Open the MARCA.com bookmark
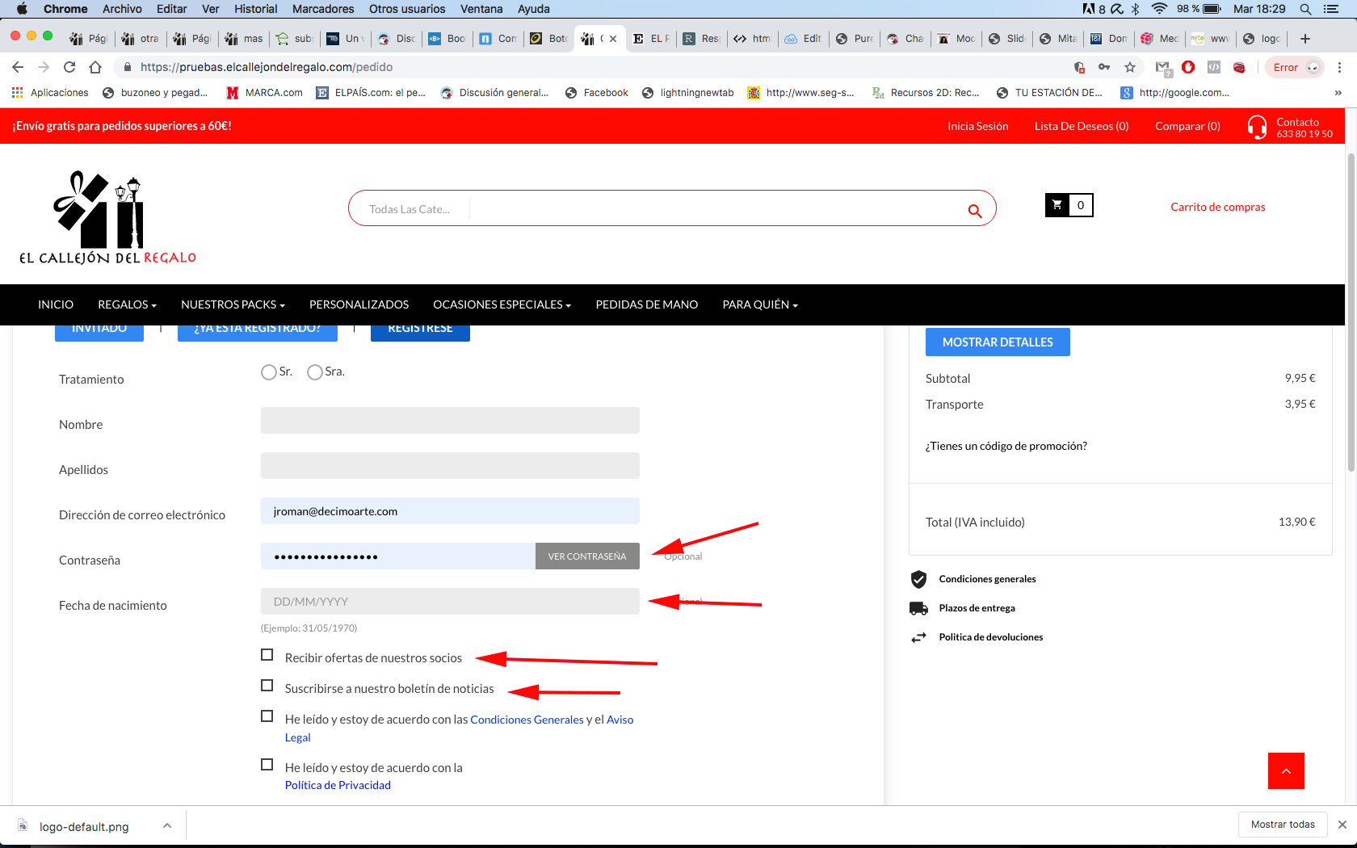1357x848 pixels. point(264,93)
